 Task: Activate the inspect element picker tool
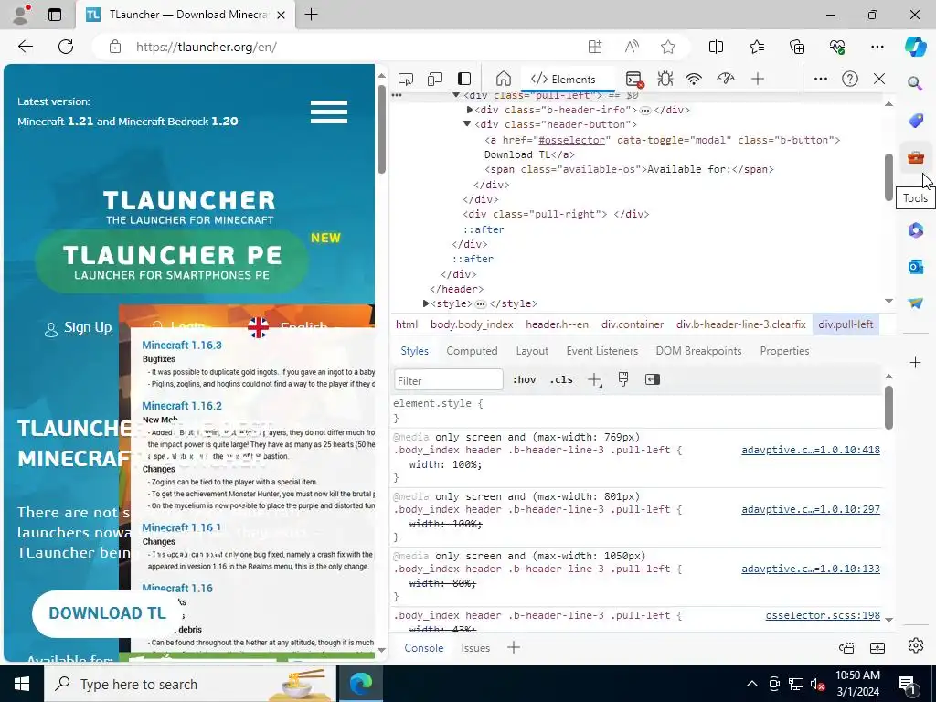[405, 79]
